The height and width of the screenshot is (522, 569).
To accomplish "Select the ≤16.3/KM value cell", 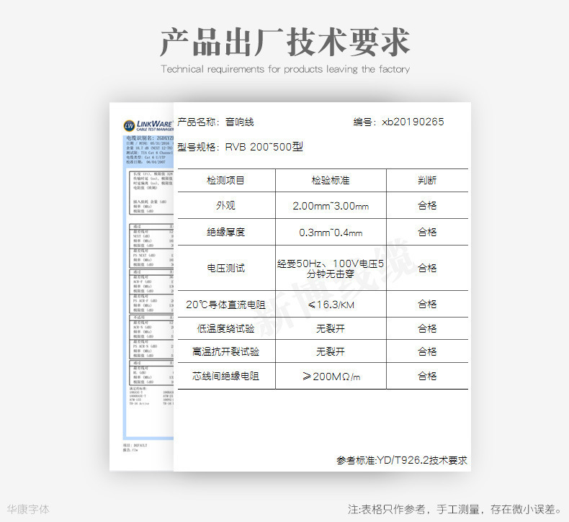I will click(331, 305).
